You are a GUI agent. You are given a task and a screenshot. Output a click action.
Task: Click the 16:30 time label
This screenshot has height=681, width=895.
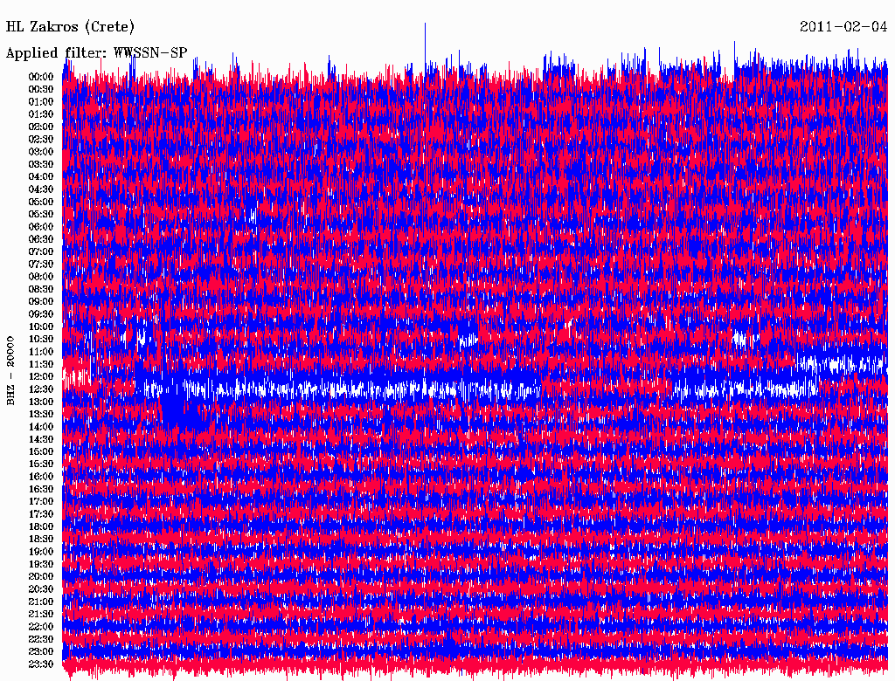[41, 490]
